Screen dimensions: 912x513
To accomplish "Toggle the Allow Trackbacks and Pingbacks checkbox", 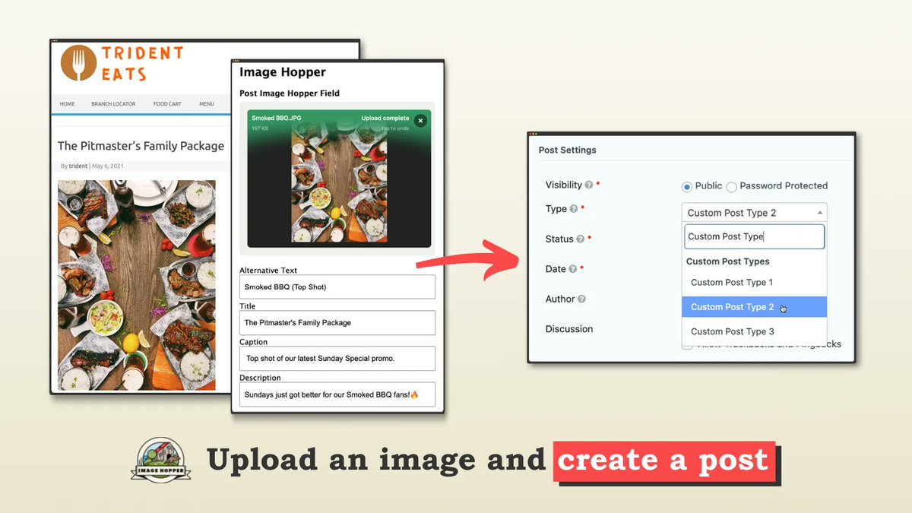I will coord(687,345).
